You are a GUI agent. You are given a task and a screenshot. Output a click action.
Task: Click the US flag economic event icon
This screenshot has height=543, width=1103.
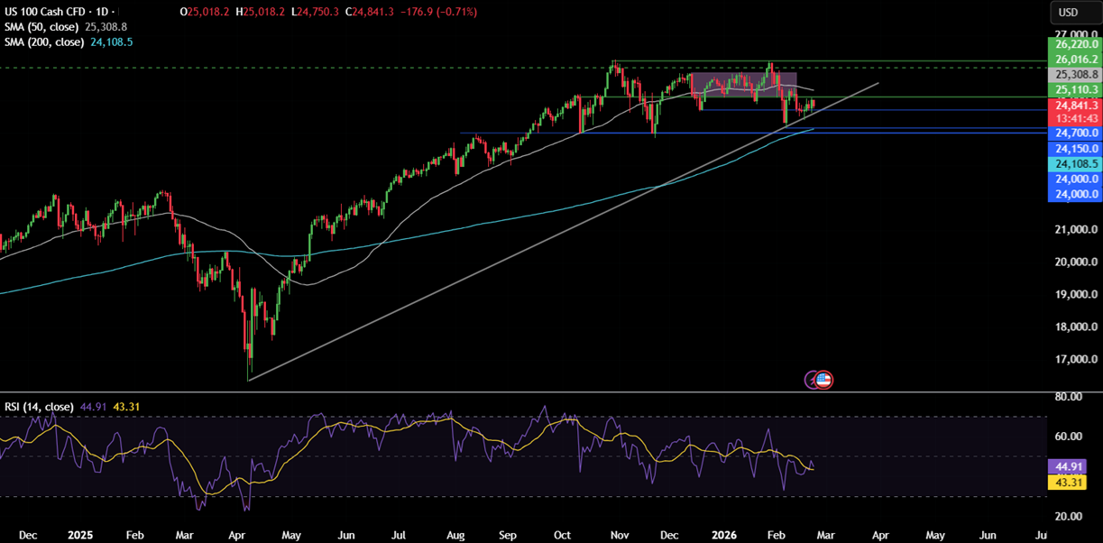coord(824,379)
